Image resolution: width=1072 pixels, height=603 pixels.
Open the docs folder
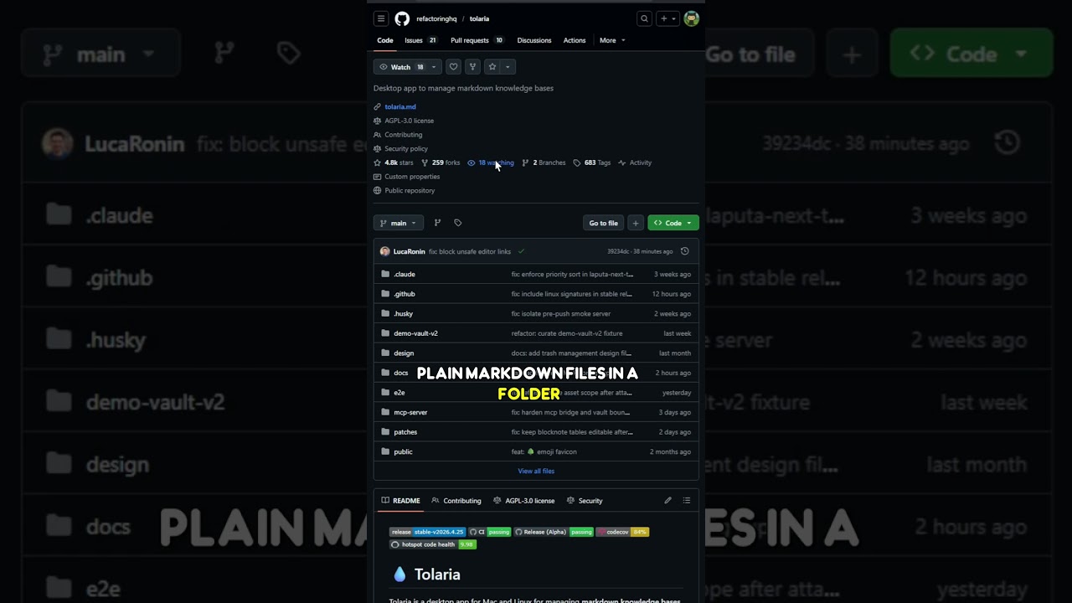pos(401,373)
